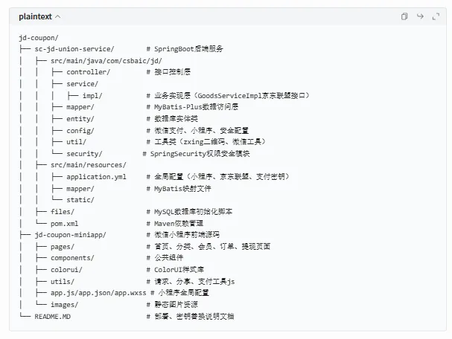Click the MyBatis-Plus comment beside mapper/
The width and height of the screenshot is (452, 339).
coord(196,107)
